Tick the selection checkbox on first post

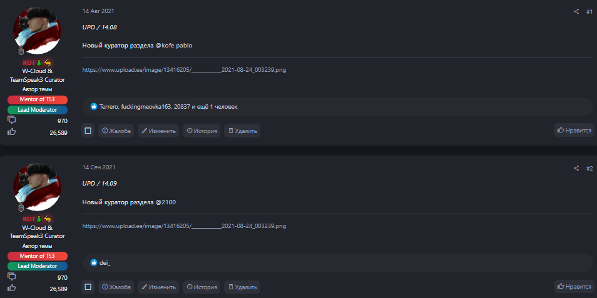click(88, 131)
